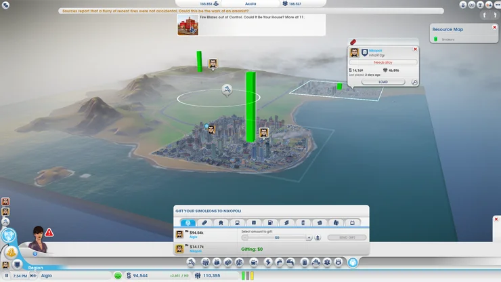Viewport: 501px width, 282px height.
Task: Click the Needs alloy status bar
Action: [x=383, y=62]
